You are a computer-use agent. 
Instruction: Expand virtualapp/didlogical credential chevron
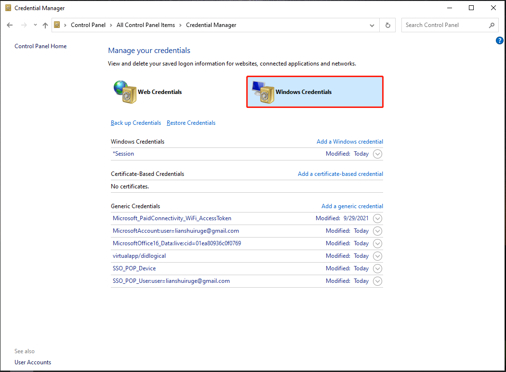click(377, 256)
